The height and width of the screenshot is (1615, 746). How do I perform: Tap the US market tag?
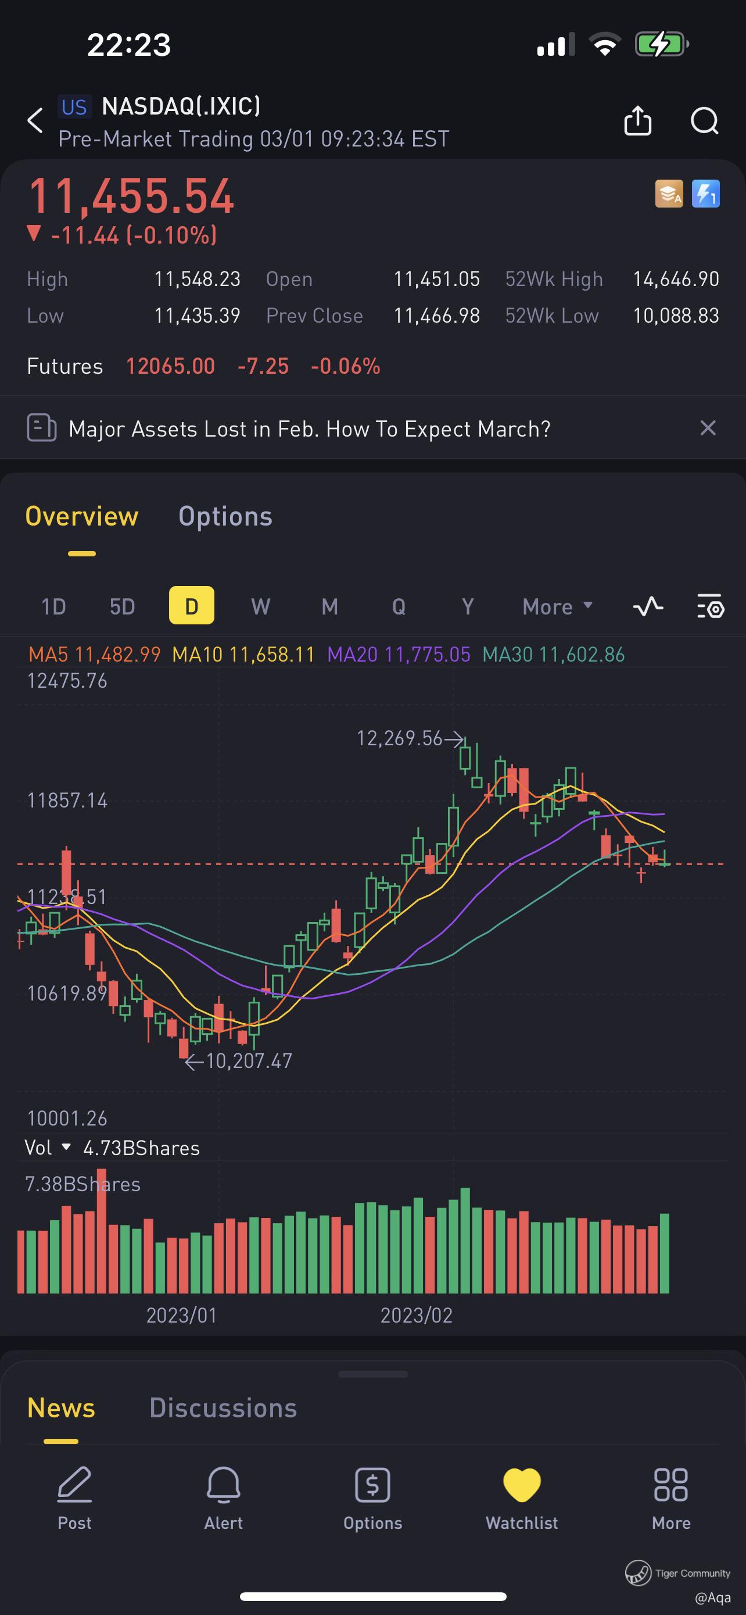[x=74, y=106]
